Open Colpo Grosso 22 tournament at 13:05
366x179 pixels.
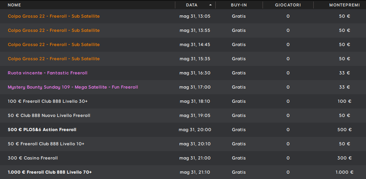click(183, 16)
